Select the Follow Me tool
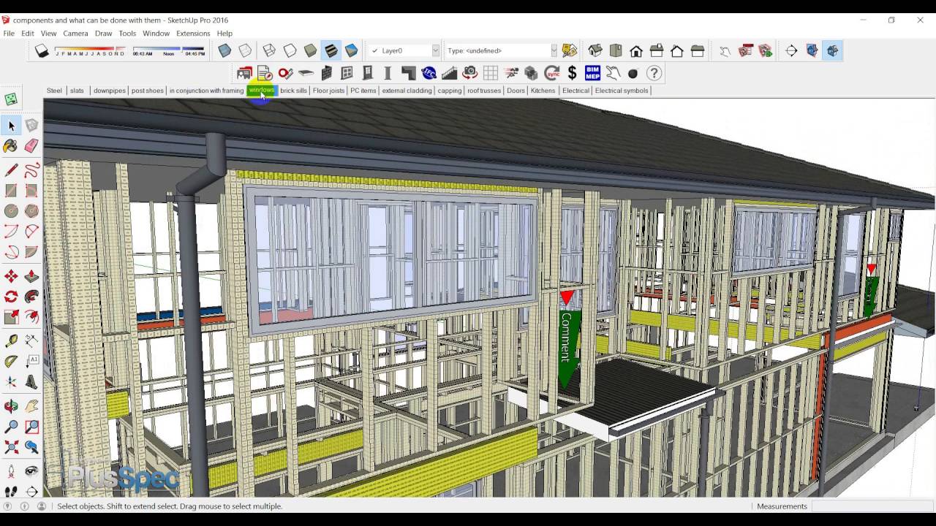 [x=31, y=297]
